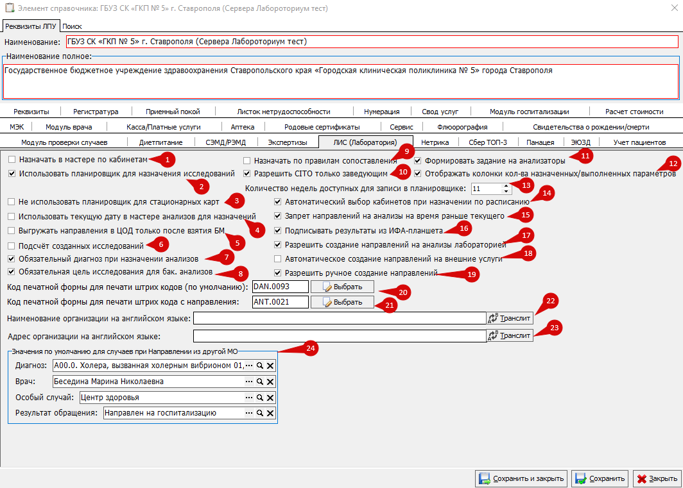Click Выбрать next to code DAN.0093

[342, 287]
